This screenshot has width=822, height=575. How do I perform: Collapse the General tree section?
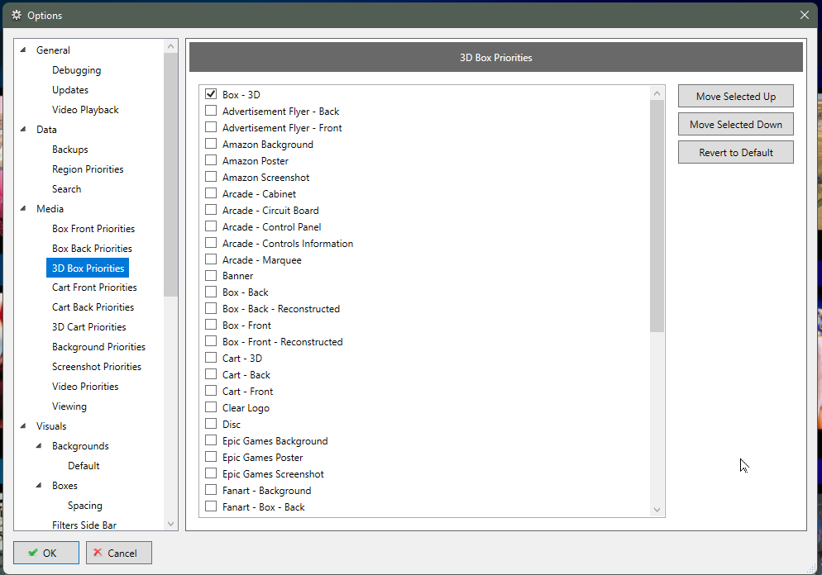point(23,50)
